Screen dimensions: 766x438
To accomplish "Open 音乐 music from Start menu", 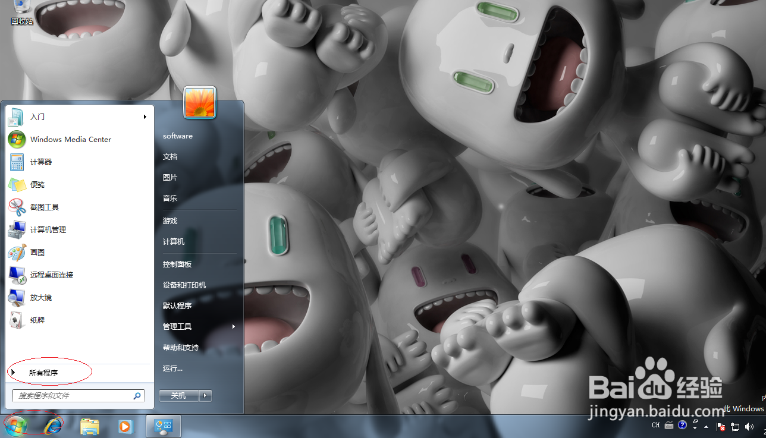I will click(x=170, y=198).
